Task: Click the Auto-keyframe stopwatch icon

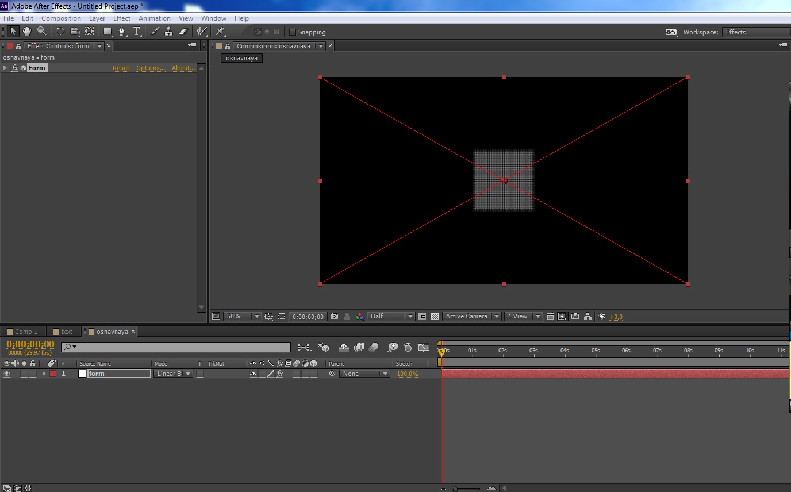Action: (x=408, y=348)
